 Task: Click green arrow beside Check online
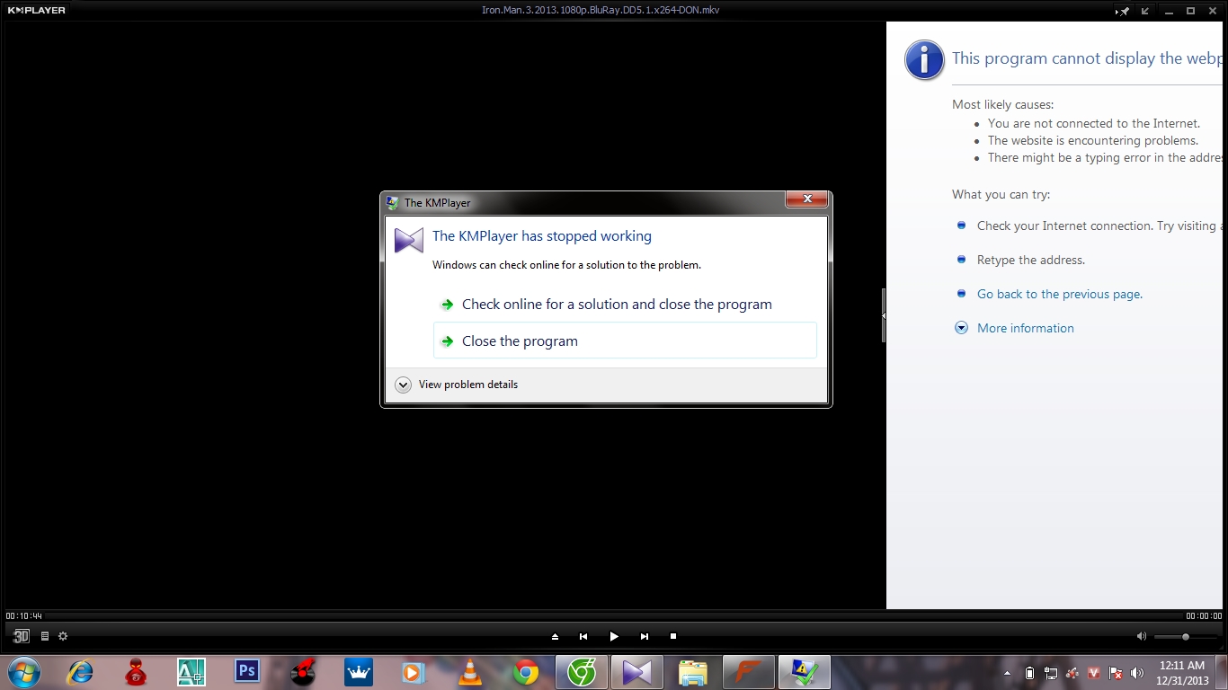[x=447, y=305]
